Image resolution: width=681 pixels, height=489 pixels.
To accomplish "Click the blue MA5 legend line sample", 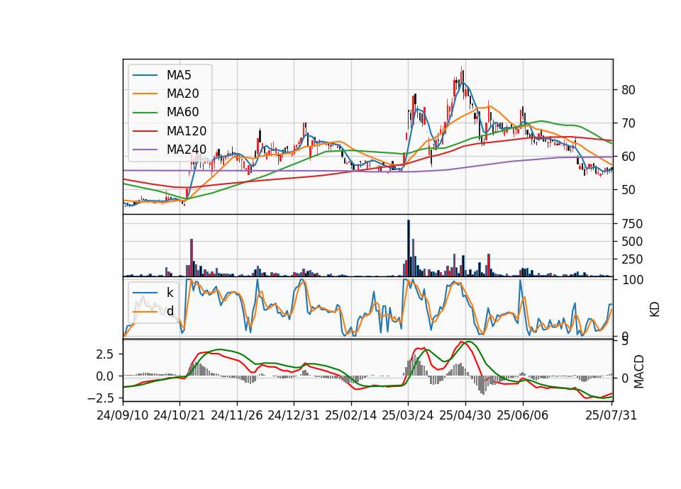I will click(x=145, y=76).
